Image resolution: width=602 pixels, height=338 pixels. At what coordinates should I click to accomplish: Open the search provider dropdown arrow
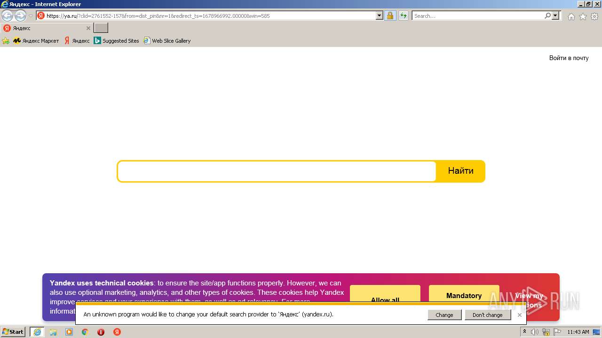click(x=555, y=15)
